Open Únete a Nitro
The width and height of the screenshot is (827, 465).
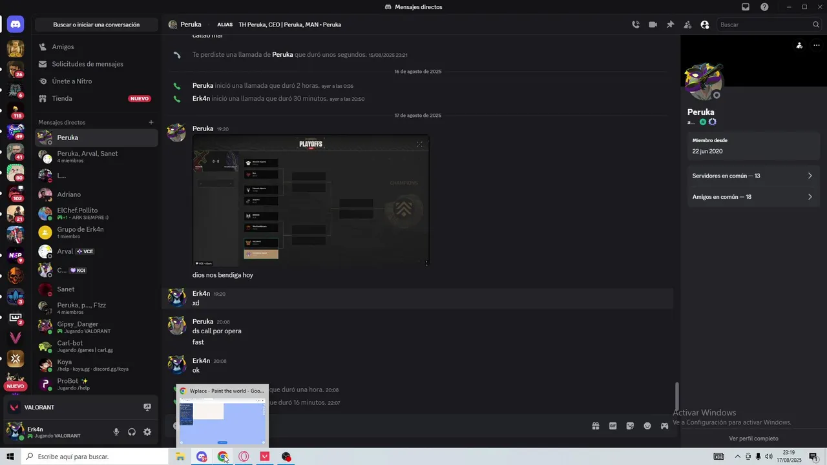tap(96, 81)
